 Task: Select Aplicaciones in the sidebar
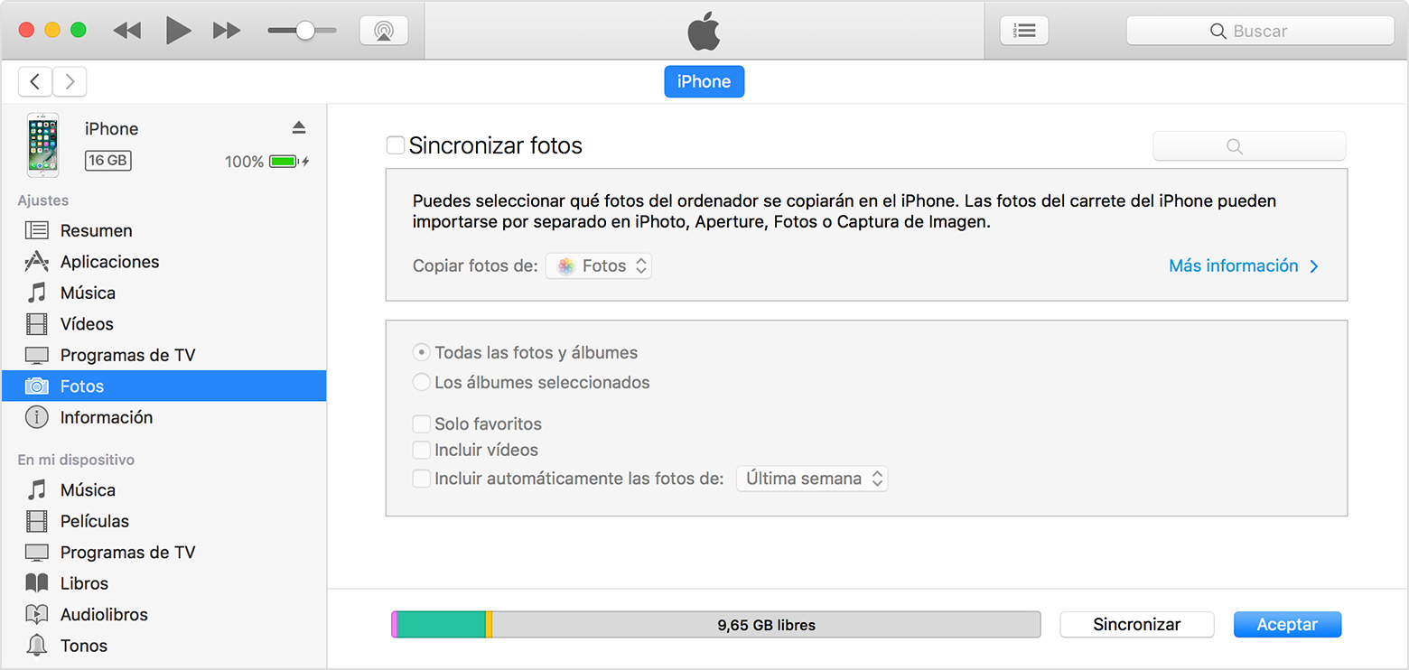coord(109,262)
